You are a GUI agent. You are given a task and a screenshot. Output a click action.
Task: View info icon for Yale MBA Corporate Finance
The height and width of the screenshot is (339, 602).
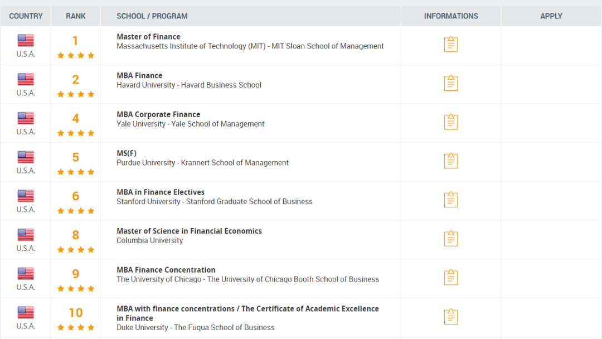(x=451, y=122)
